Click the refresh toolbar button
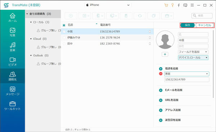 pyautogui.click(x=140, y=16)
